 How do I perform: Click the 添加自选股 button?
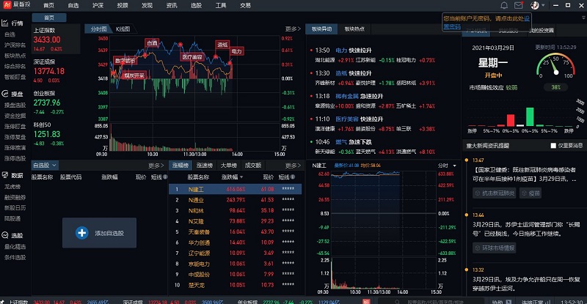pos(99,233)
